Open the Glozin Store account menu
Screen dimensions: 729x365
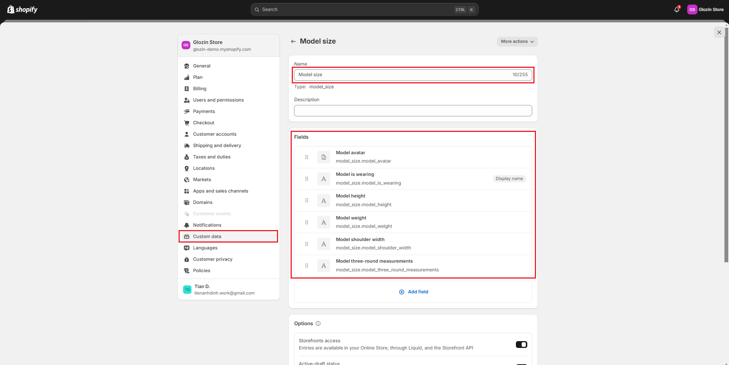tap(706, 9)
